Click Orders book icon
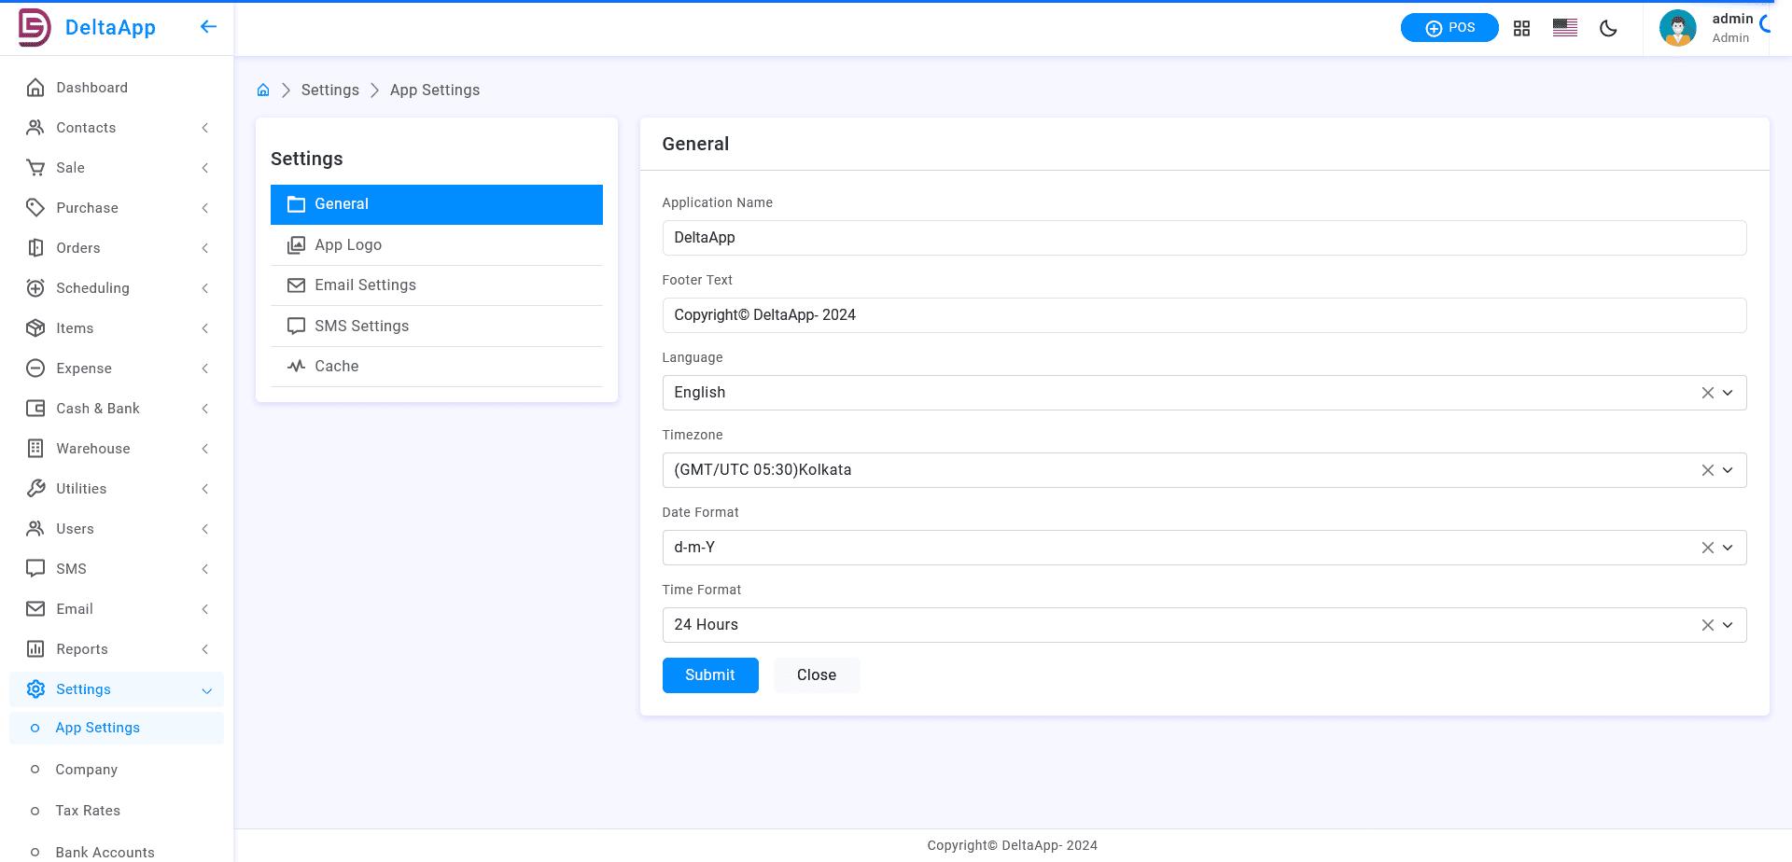 pyautogui.click(x=35, y=248)
